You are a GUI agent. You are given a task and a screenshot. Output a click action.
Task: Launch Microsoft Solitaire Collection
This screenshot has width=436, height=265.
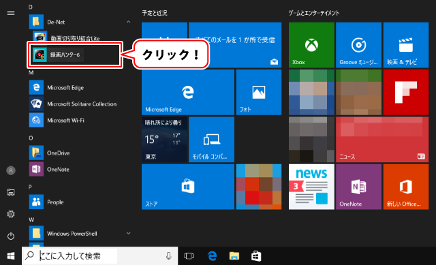click(80, 104)
